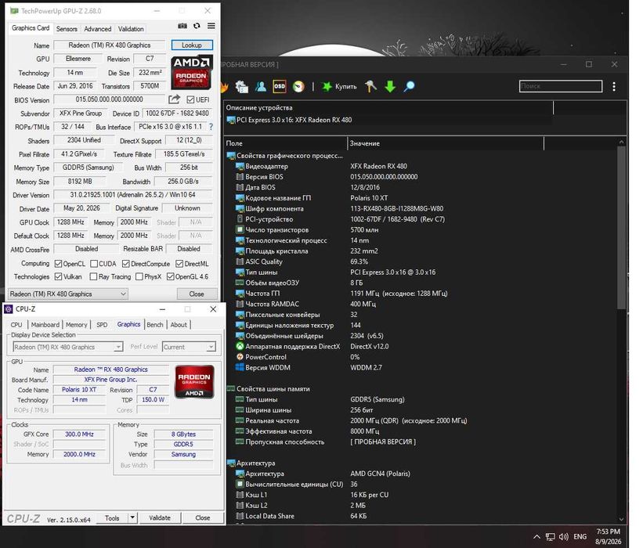Open AIDA64 three-dot menu
This screenshot has width=643, height=548.
(614, 86)
